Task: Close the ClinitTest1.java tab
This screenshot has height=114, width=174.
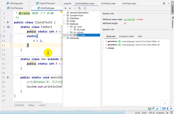Action: click(60, 8)
